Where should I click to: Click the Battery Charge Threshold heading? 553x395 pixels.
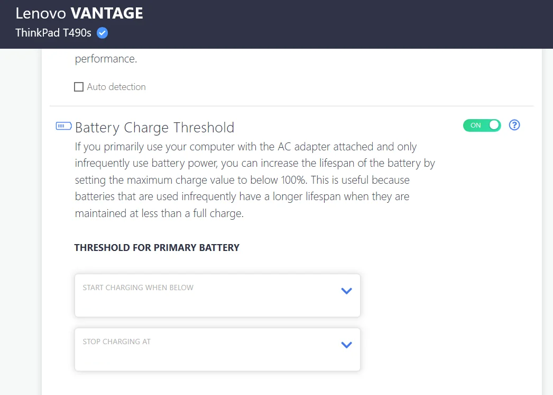[x=154, y=128]
